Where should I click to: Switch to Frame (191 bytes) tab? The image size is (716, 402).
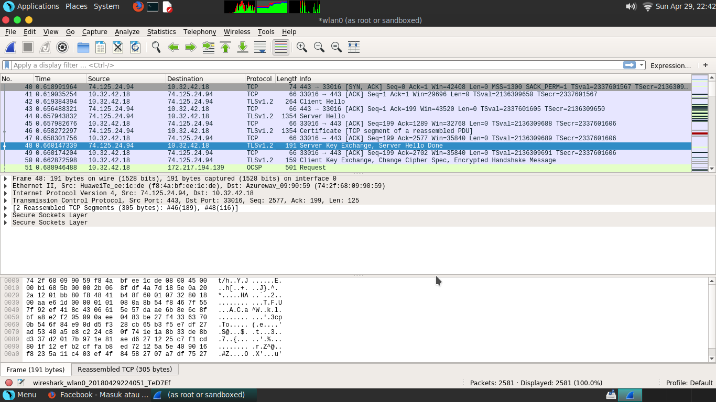point(36,370)
